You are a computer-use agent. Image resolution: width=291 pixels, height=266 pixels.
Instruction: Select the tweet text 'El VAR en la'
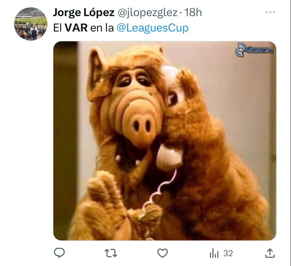click(84, 28)
